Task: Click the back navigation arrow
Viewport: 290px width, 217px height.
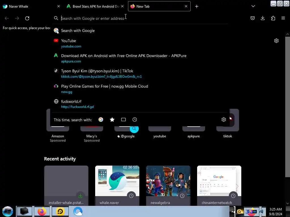Action: (x=7, y=18)
